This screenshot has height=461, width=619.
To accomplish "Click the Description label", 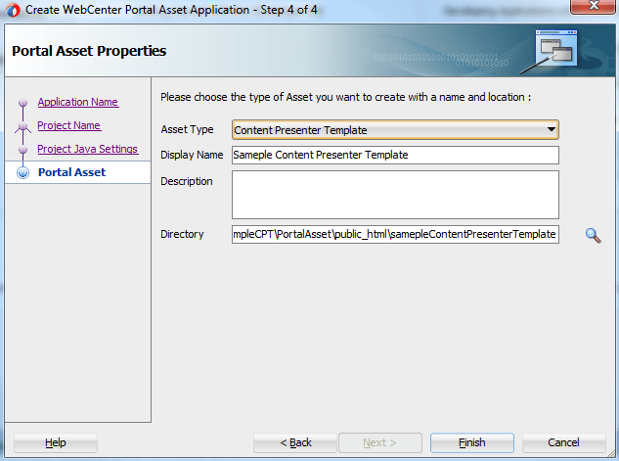I will click(x=187, y=181).
